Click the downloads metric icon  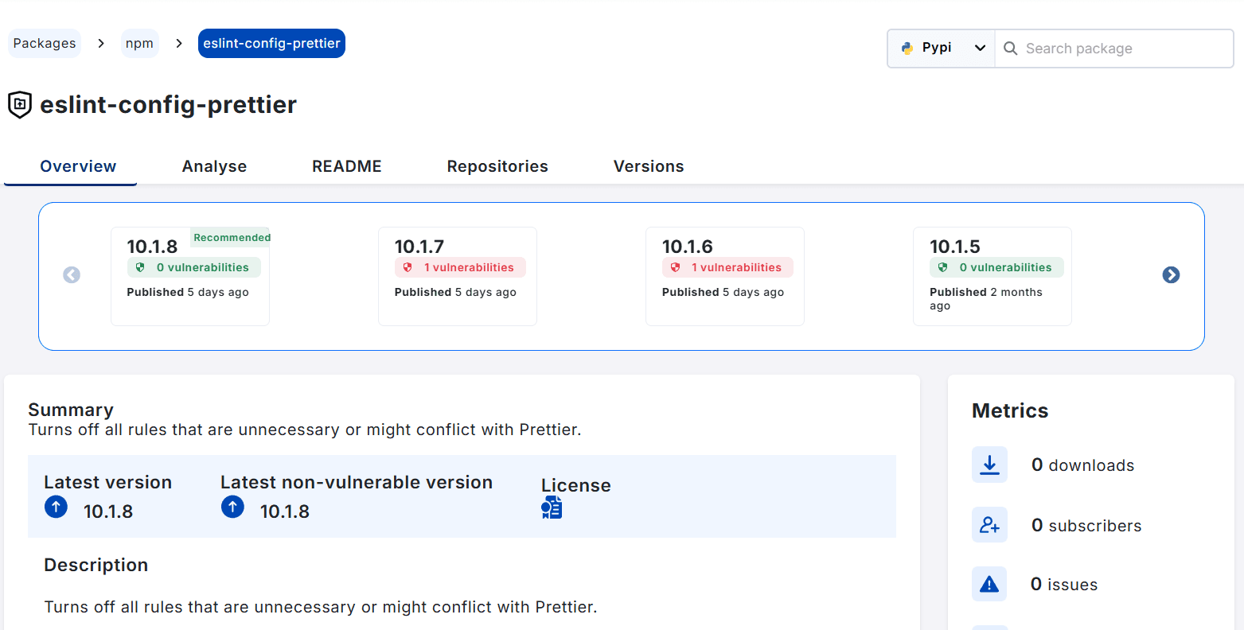pos(989,465)
